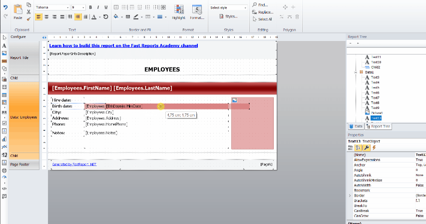Toggle vertical align middle
Screen dimensions: 426x224
click(78, 17)
